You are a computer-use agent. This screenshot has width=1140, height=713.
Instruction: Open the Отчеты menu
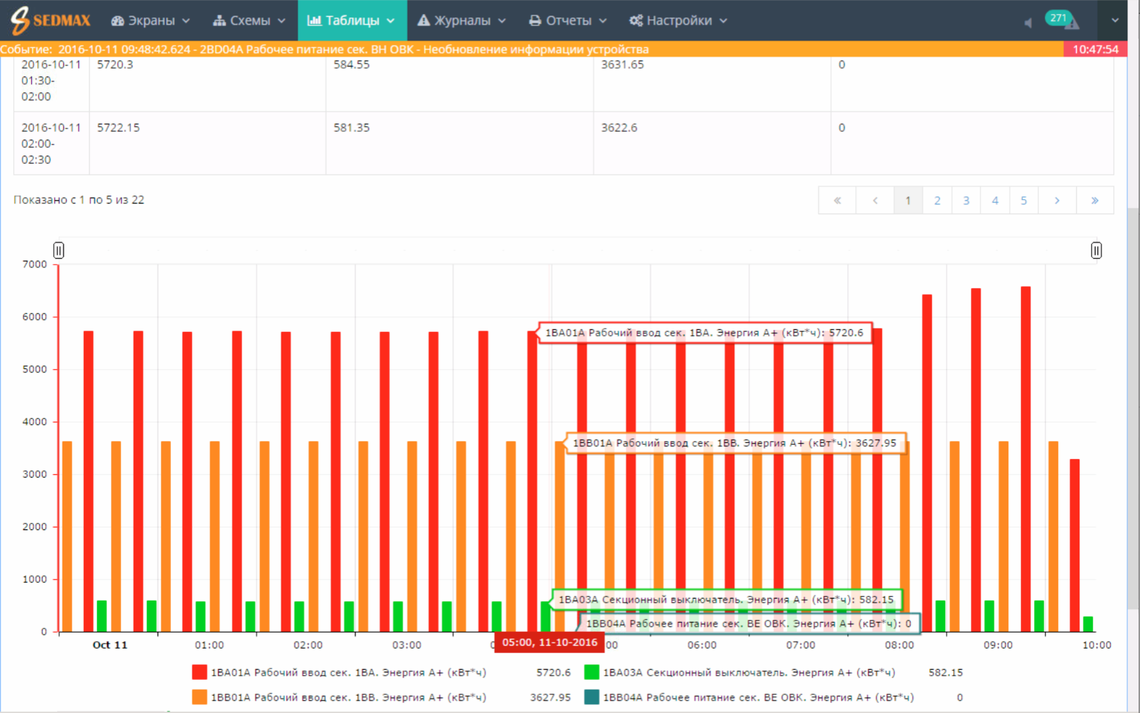(x=567, y=21)
